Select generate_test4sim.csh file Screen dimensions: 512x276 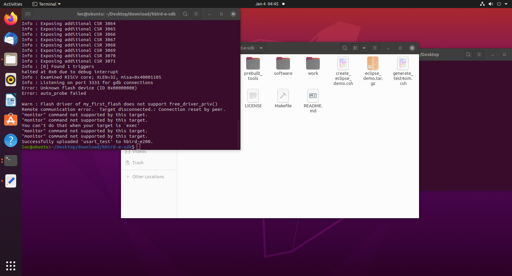click(403, 71)
